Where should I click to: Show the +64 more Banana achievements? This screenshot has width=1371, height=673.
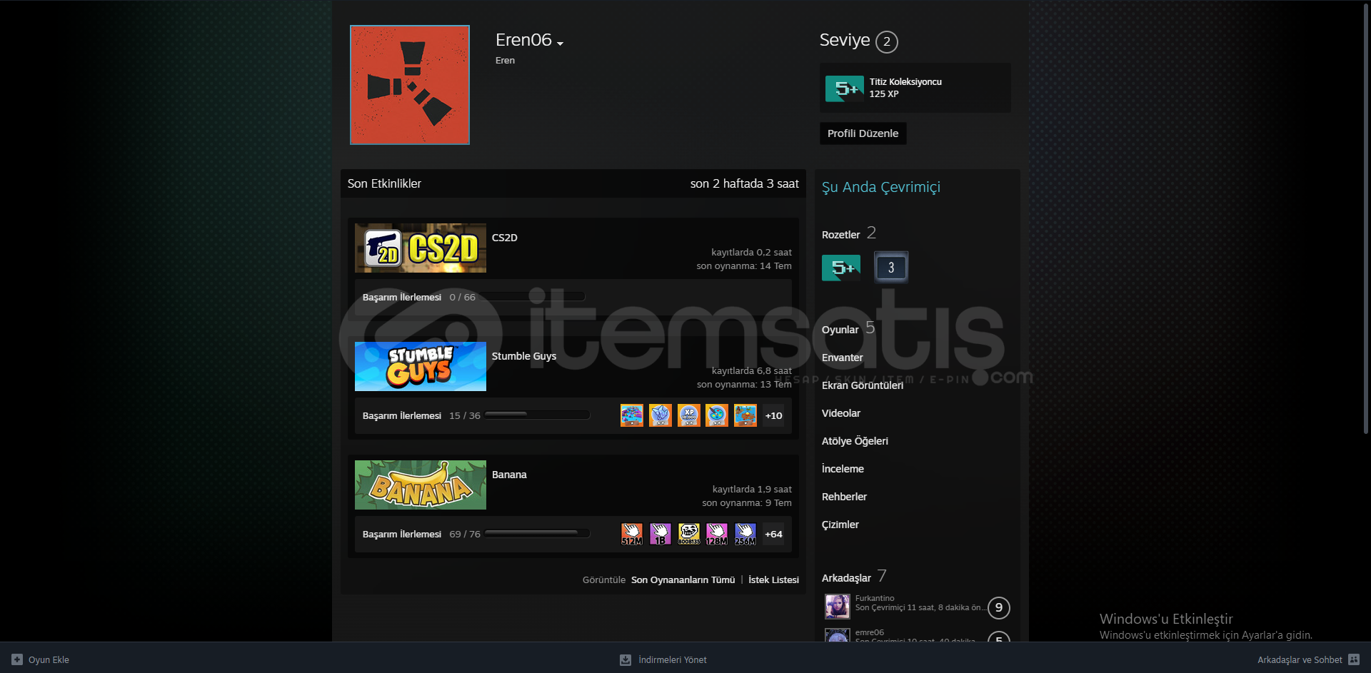pos(773,534)
